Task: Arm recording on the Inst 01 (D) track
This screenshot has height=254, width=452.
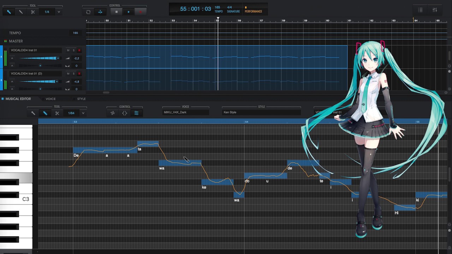Action: coord(79,74)
